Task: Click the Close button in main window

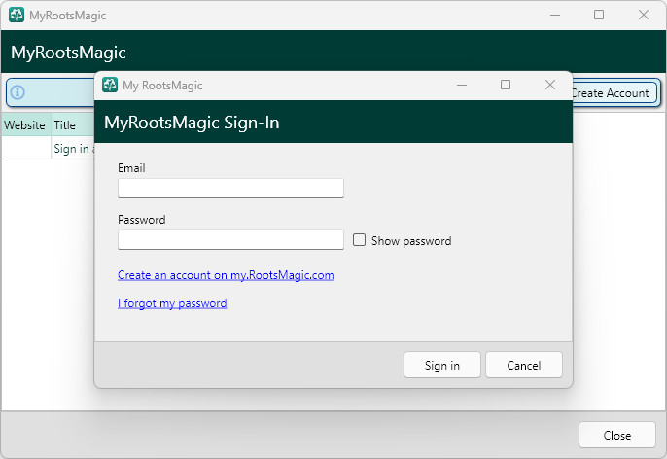Action: [x=616, y=436]
